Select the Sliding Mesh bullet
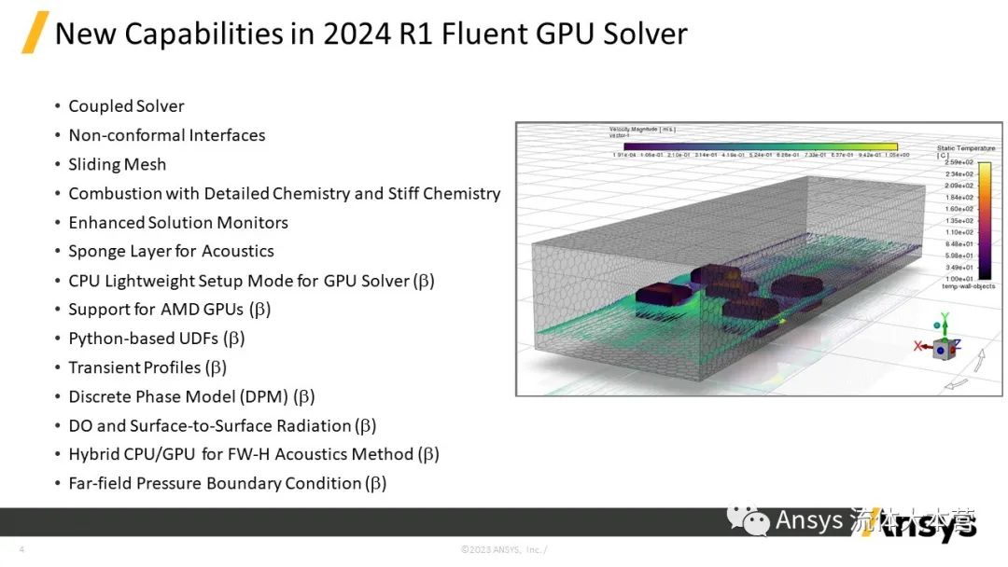Screen dimensions: 1008x567 click(117, 164)
